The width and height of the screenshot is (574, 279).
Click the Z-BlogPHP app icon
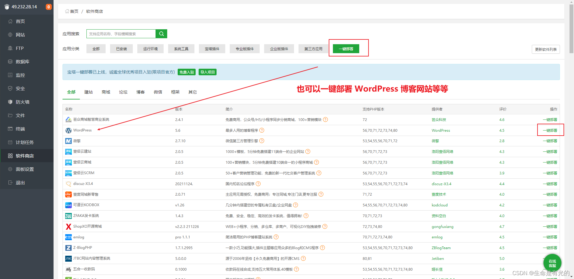click(x=68, y=248)
